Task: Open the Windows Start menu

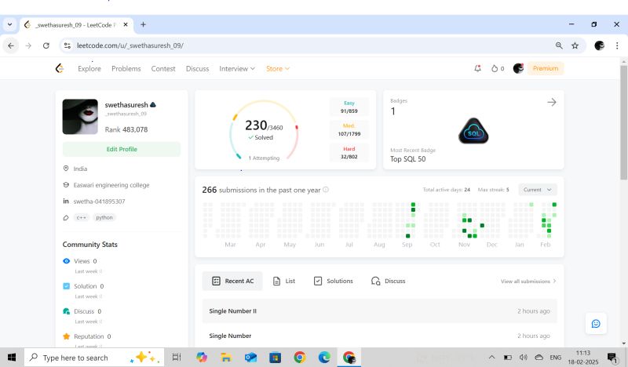Action: (12, 357)
